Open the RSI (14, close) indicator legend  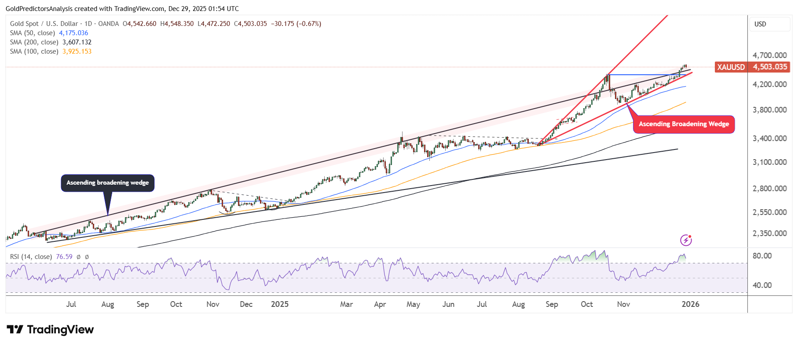point(31,257)
